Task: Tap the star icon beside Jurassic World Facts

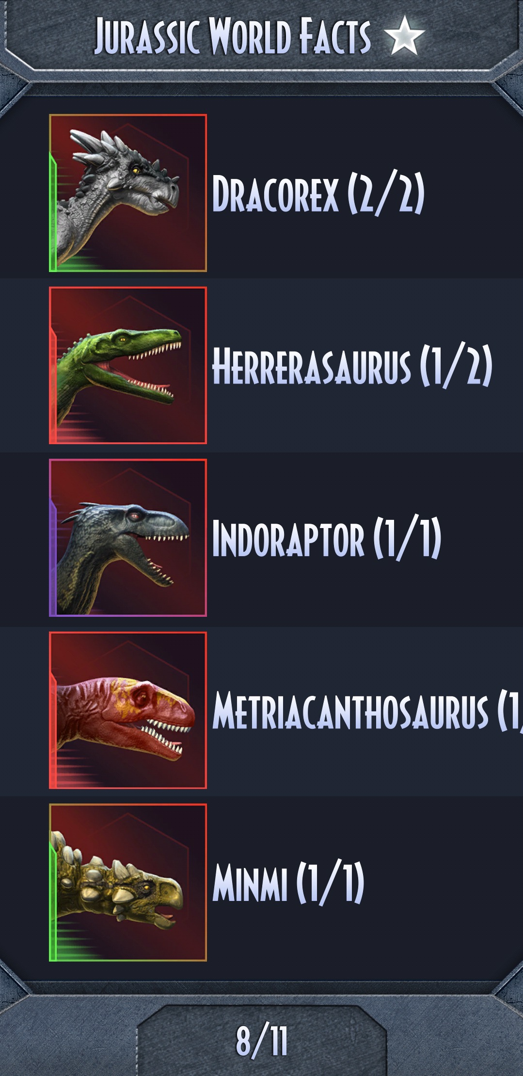Action: [404, 35]
